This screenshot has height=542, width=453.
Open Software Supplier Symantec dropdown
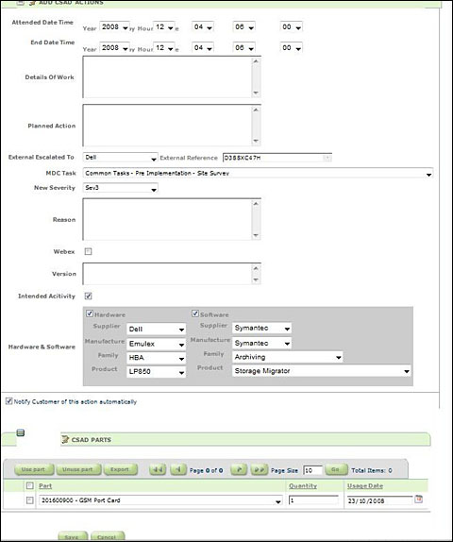pos(262,328)
